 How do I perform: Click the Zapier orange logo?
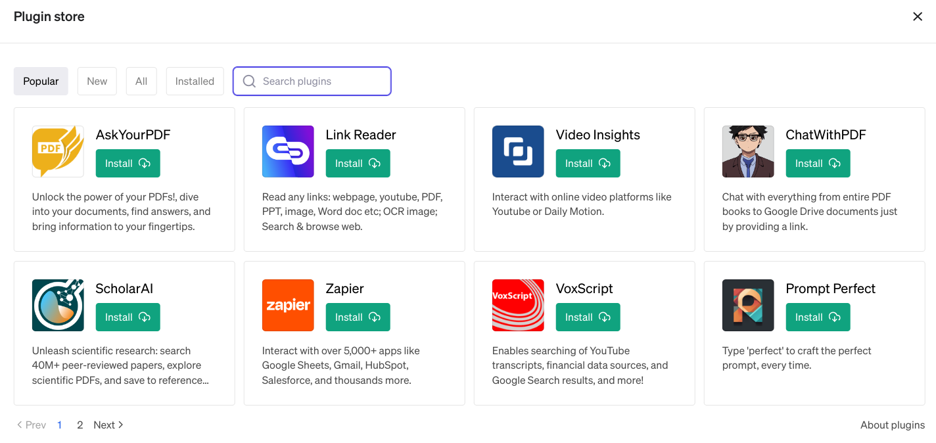(288, 305)
